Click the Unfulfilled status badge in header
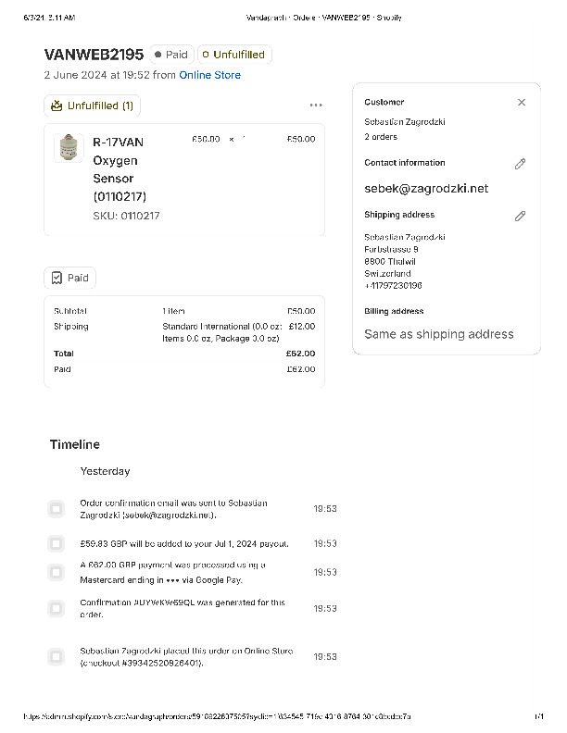 point(233,55)
